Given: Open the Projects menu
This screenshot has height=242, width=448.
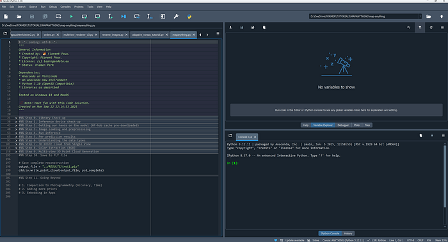Looking at the screenshot, I should [x=79, y=6].
